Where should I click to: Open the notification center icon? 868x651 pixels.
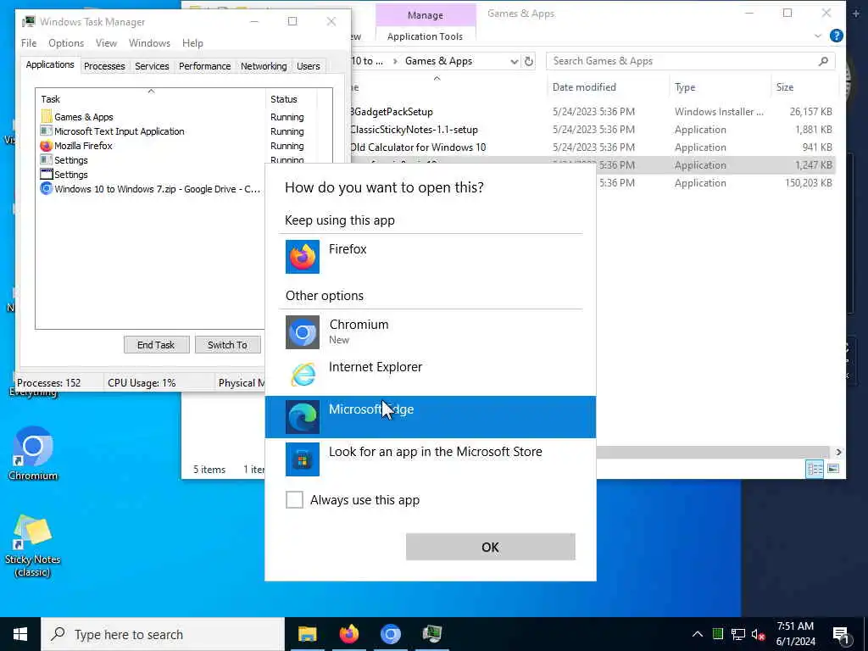pyautogui.click(x=841, y=634)
